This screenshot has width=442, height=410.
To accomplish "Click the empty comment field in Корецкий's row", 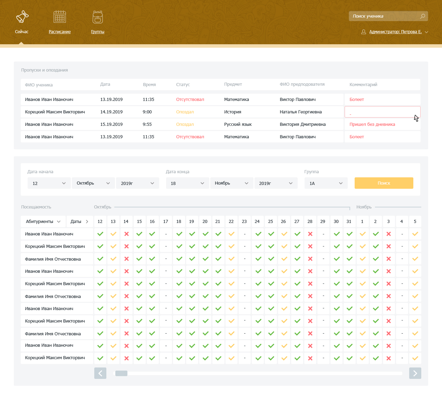I will [383, 112].
